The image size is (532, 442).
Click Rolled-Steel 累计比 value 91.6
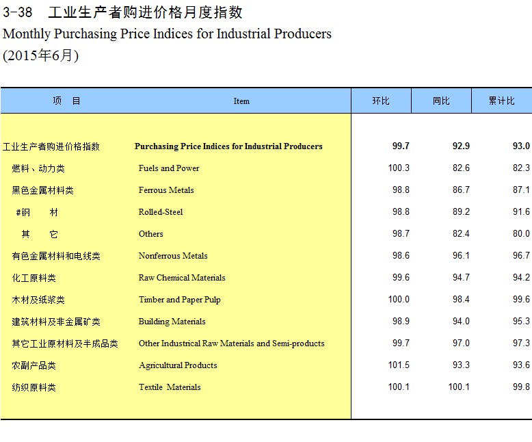[x=521, y=212]
